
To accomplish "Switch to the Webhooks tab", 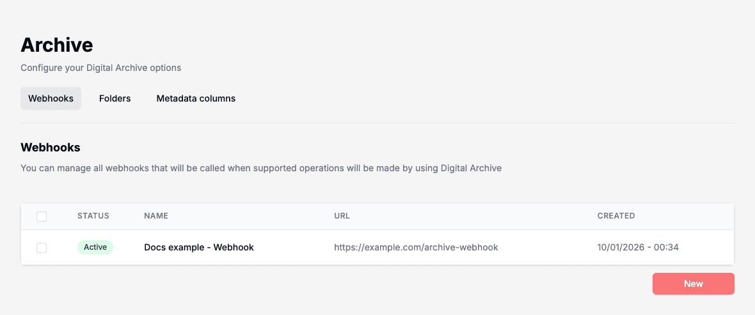I will pyautogui.click(x=51, y=98).
